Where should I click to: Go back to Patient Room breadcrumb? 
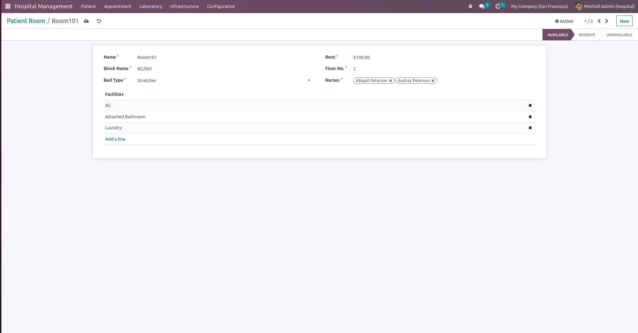click(26, 21)
